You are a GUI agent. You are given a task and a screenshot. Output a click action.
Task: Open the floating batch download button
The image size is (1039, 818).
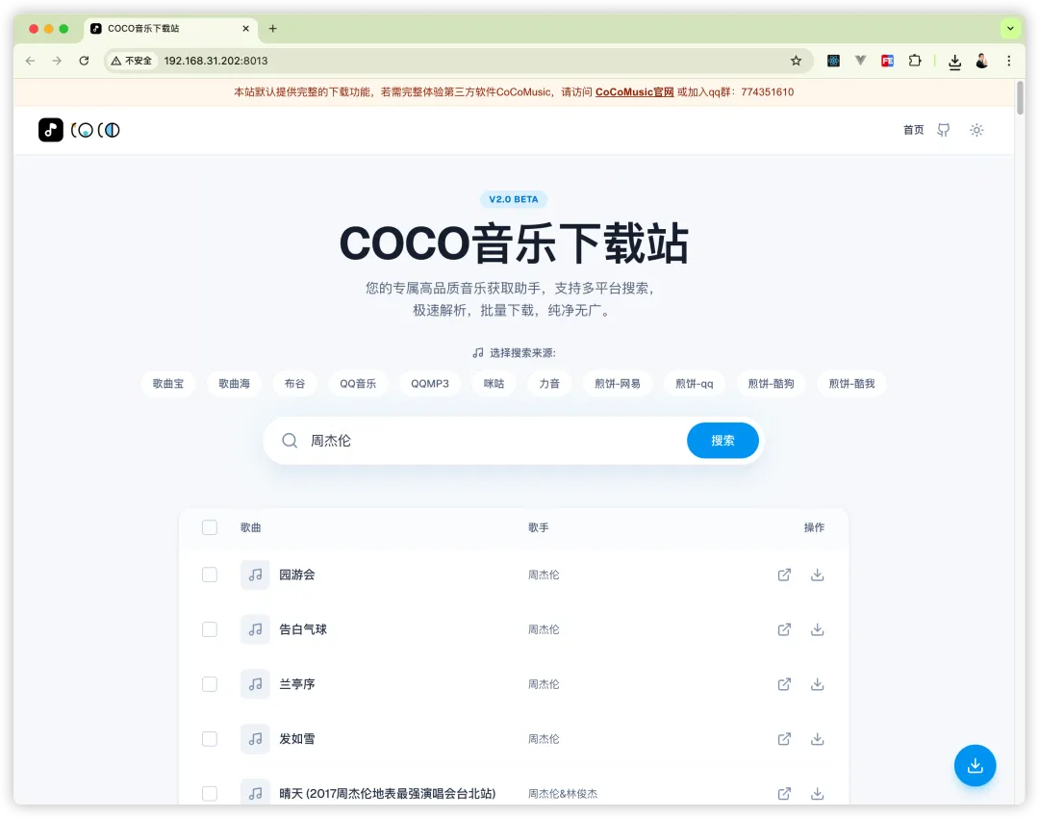pos(975,766)
